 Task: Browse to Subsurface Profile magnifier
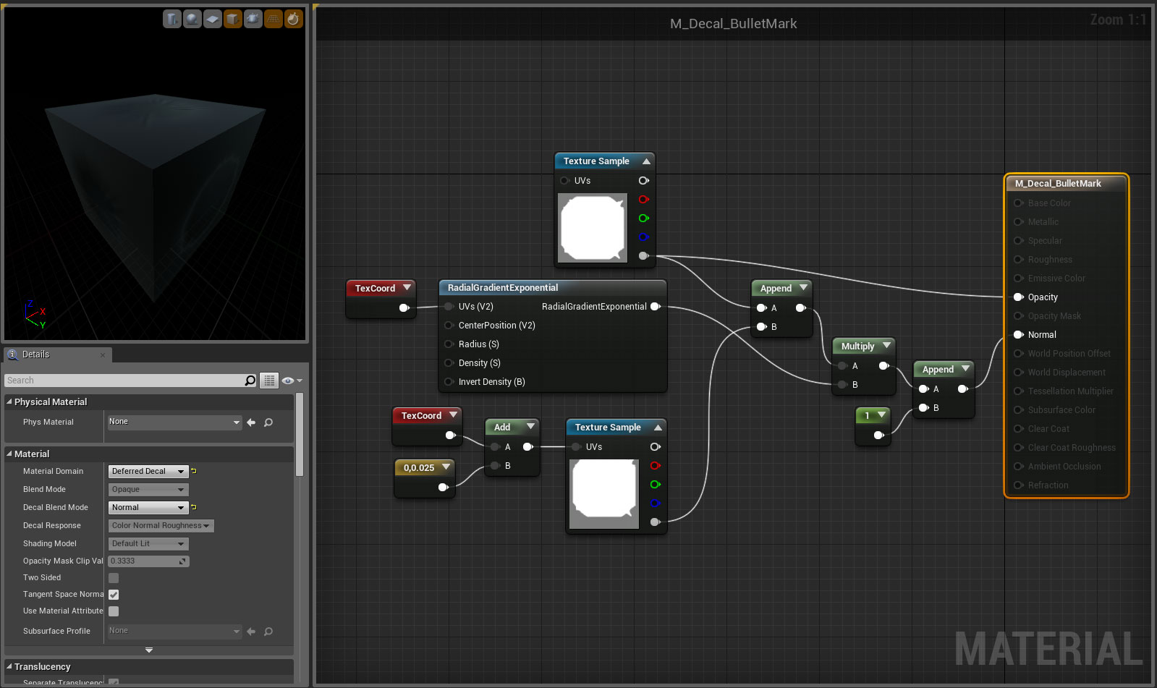click(268, 632)
